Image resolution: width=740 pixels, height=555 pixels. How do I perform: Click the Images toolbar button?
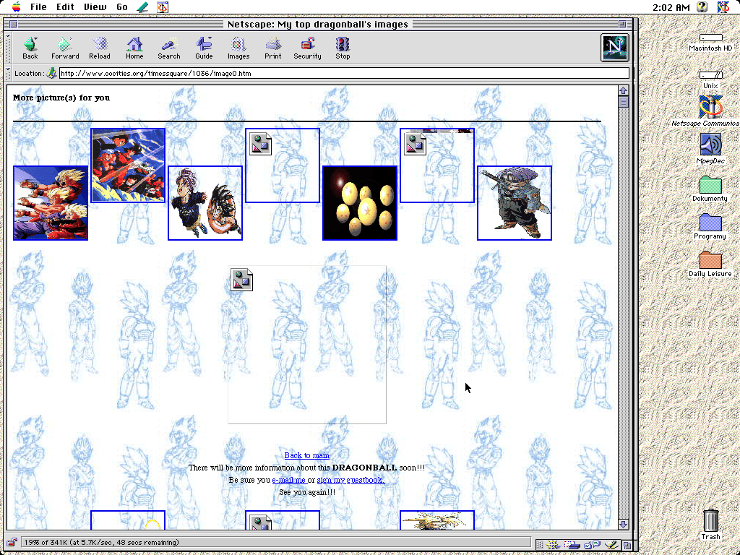pos(238,48)
